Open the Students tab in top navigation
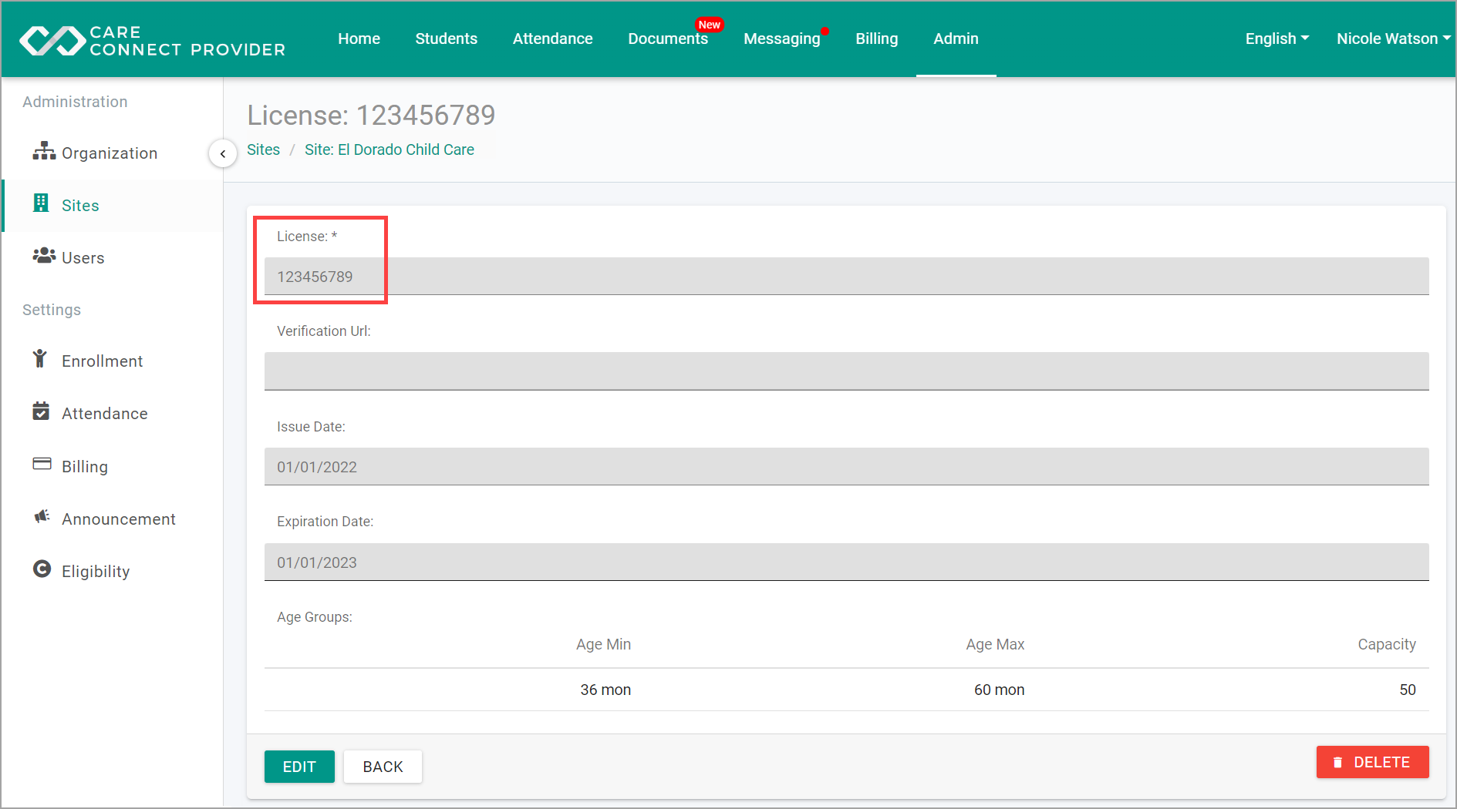 pos(446,39)
